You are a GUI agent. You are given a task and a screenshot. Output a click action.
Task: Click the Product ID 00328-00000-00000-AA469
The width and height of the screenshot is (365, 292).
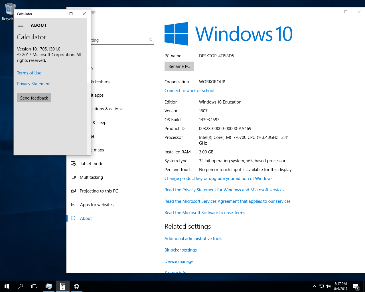[x=225, y=129]
